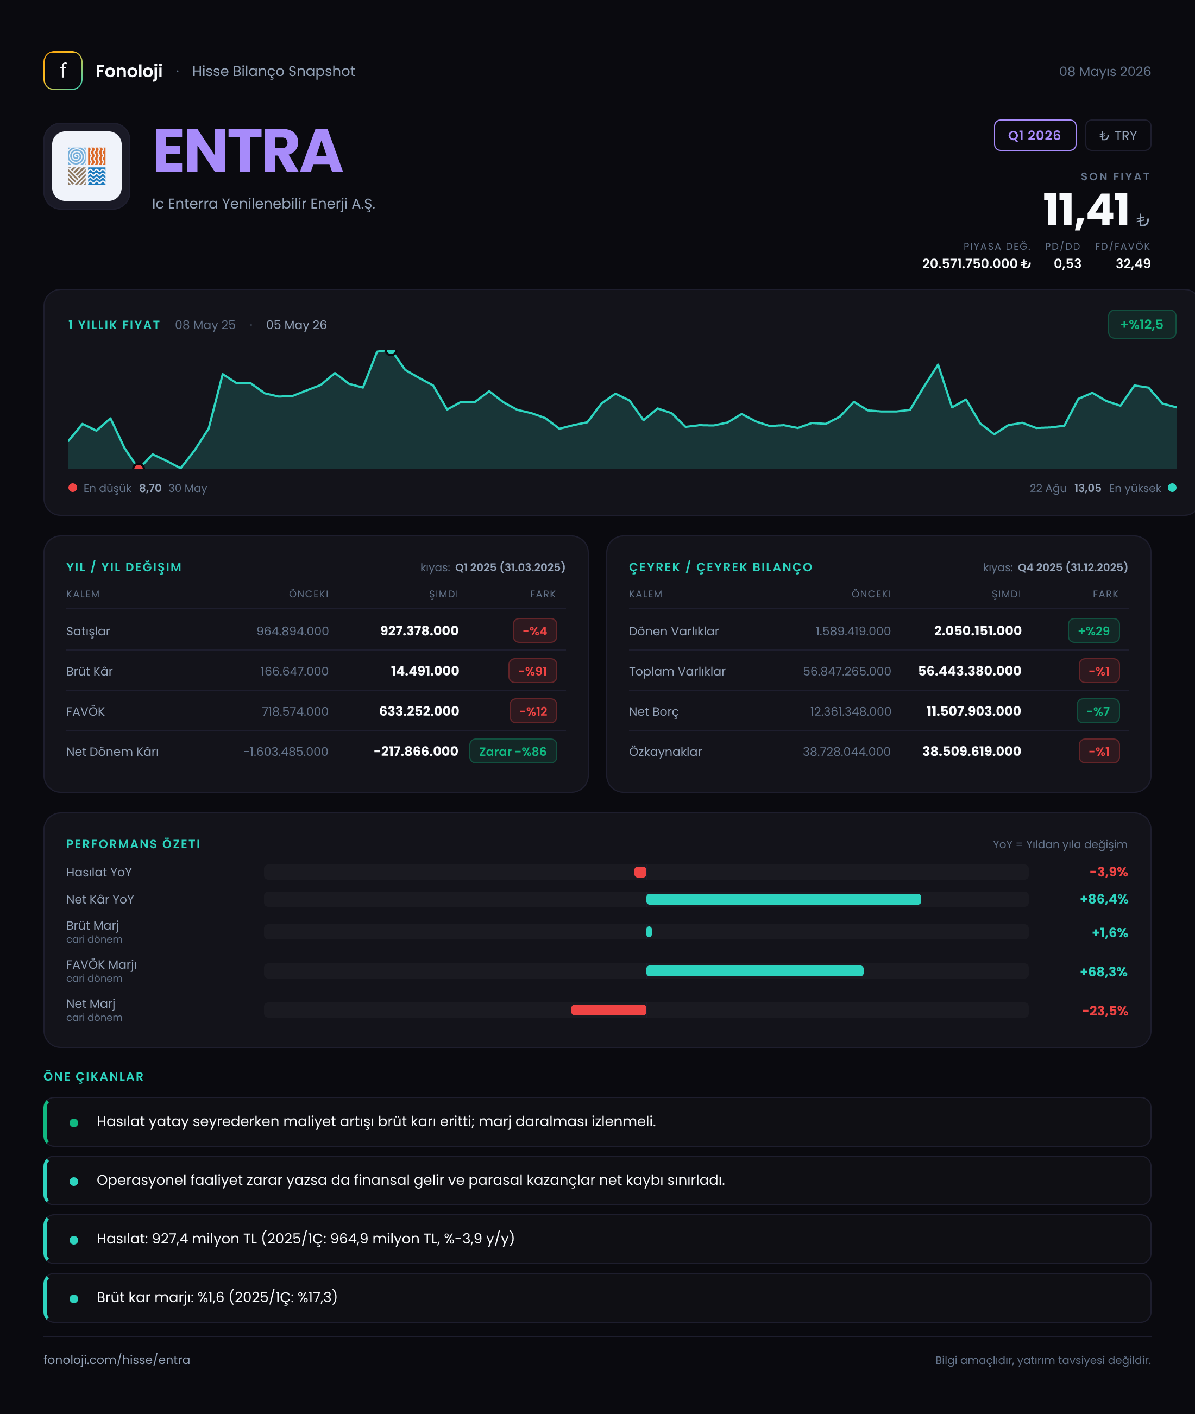Screen dimensions: 1195x1414
Task: Click highlight about 'Operasyonel faaliyet zarar'
Action: [597, 1181]
